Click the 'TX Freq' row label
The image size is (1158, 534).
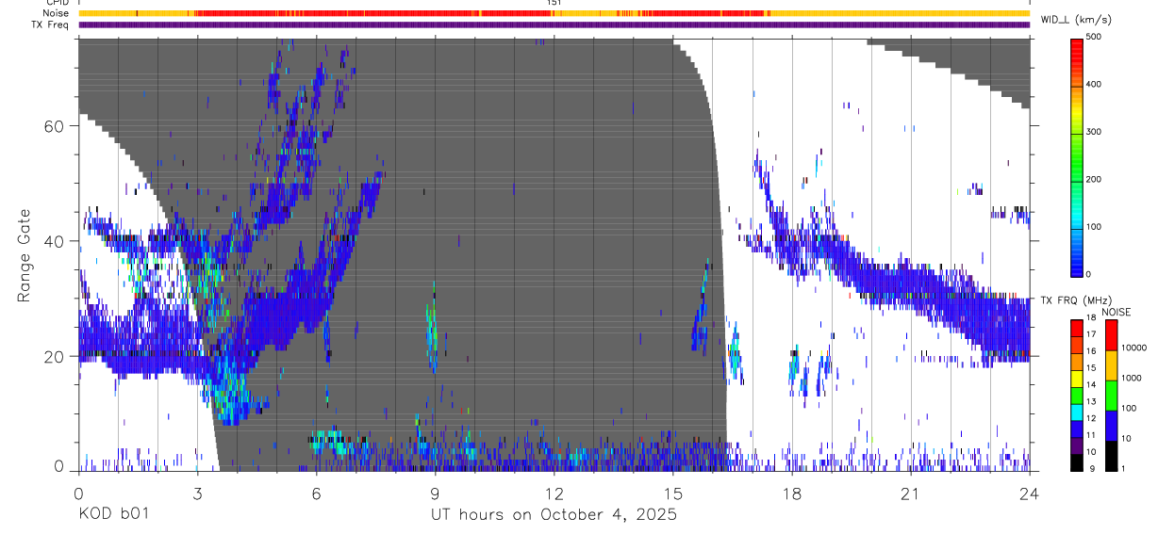50,24
